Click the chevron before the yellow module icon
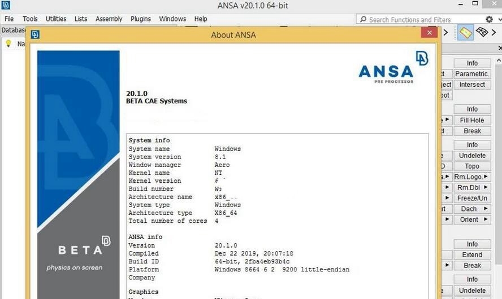502x299 pixels. click(x=445, y=32)
